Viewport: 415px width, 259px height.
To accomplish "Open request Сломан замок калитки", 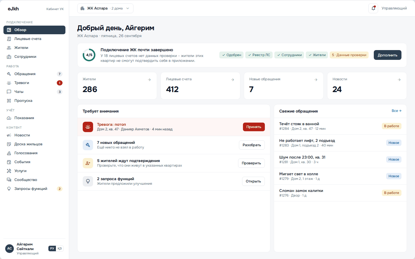I will point(340,193).
